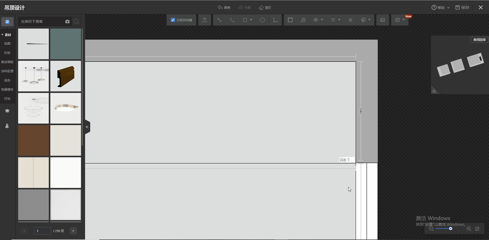Image resolution: width=489 pixels, height=240 pixels.
Task: Click the 房间选择 button
Action: 479,40
